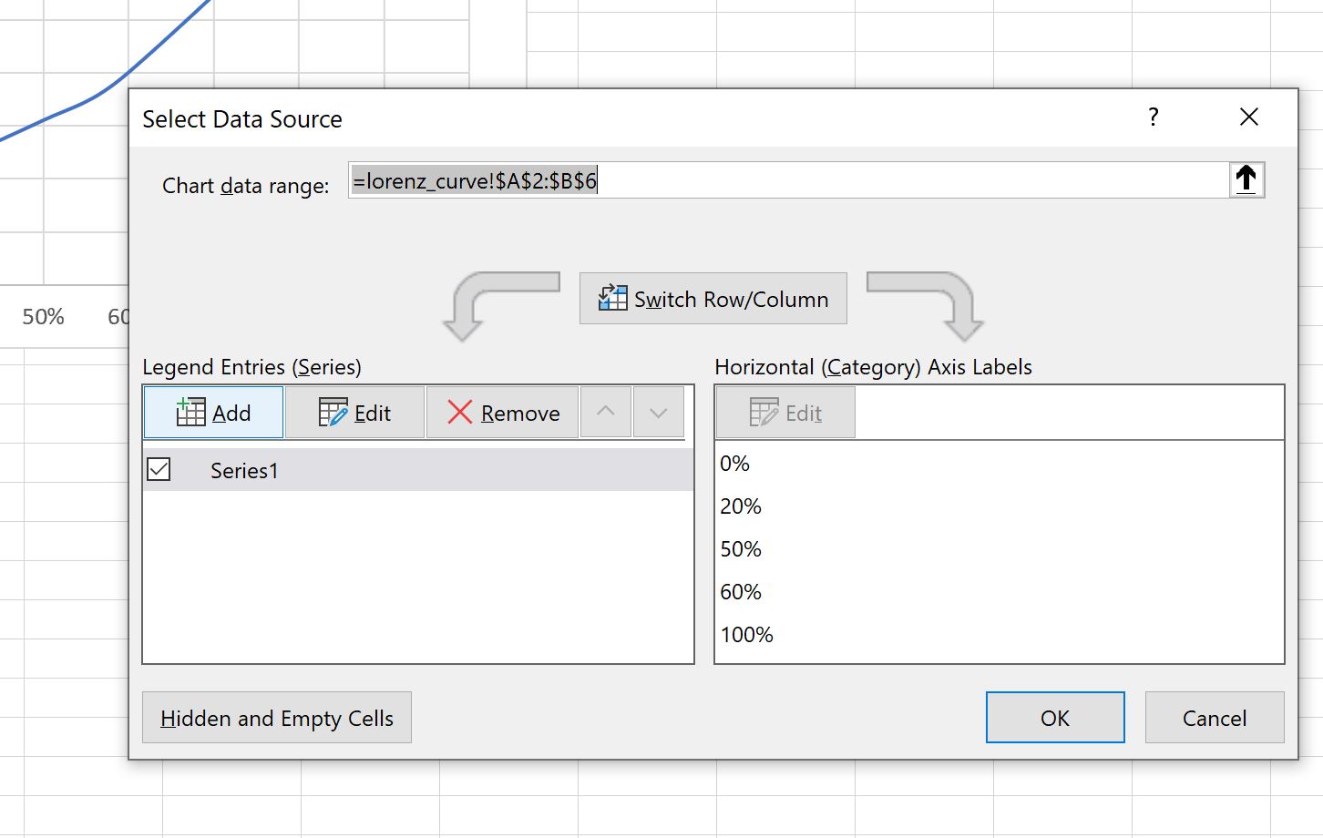
Task: Open Hidden and Empty Cells options
Action: click(x=277, y=718)
